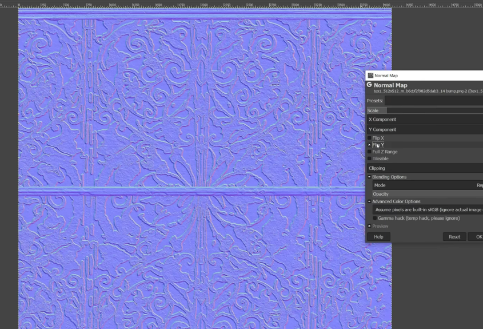Enable Full Z Range checkbox

369,152
